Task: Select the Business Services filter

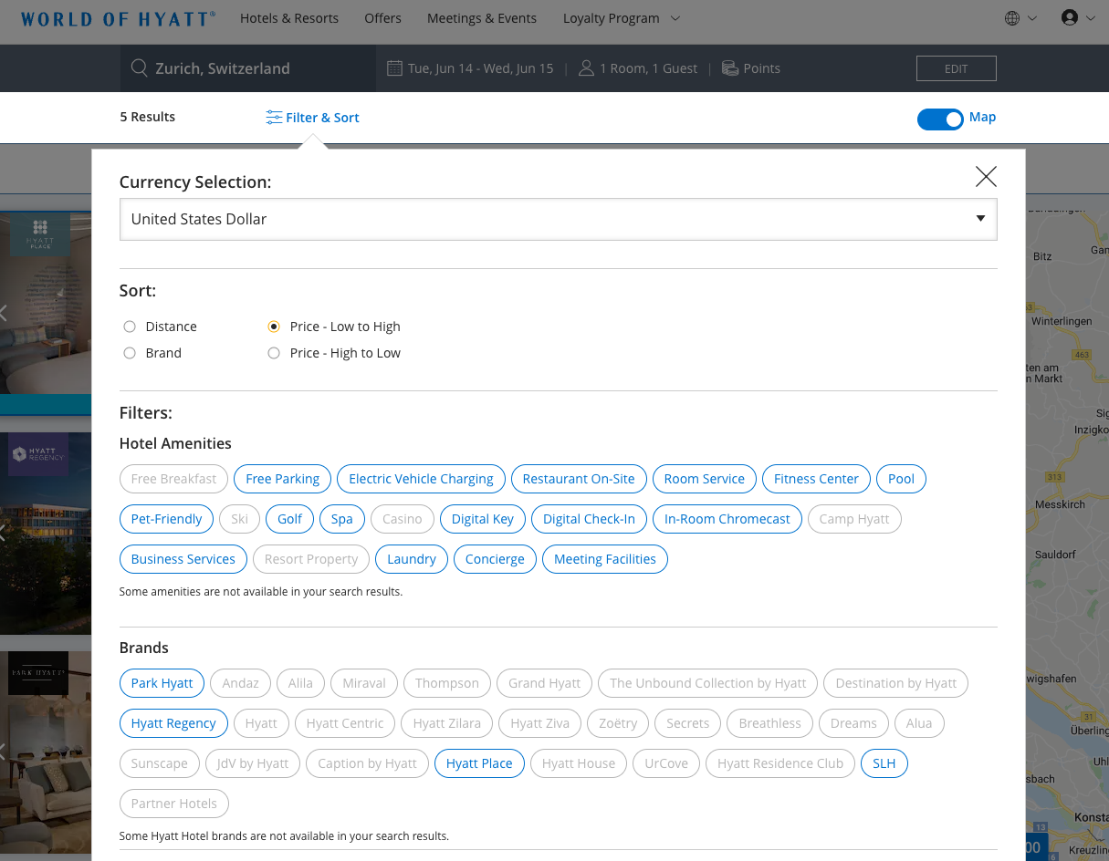Action: pos(183,559)
